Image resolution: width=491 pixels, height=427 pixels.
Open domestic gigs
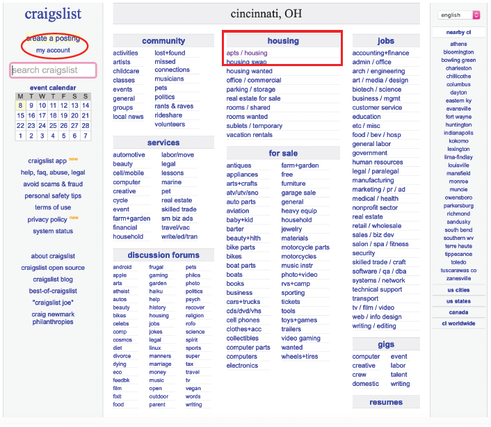[x=365, y=384]
